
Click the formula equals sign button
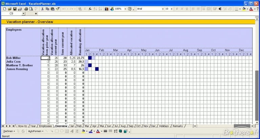pos(36,14)
